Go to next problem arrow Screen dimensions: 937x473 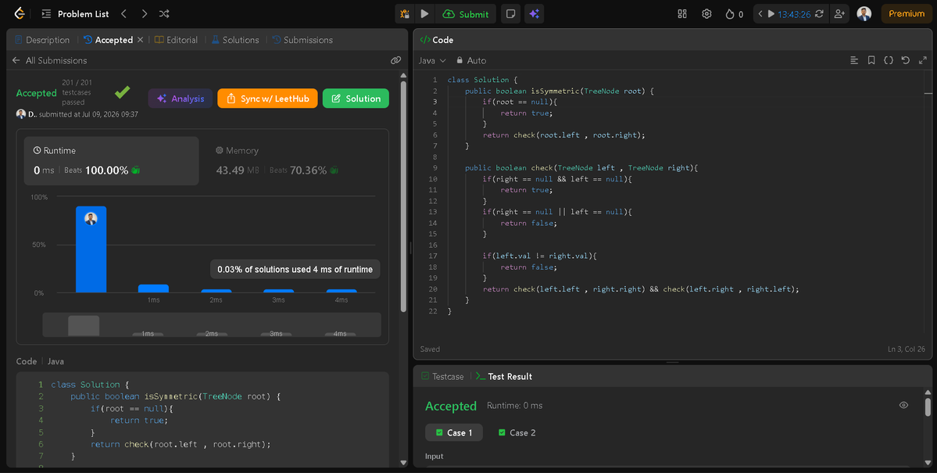click(144, 14)
